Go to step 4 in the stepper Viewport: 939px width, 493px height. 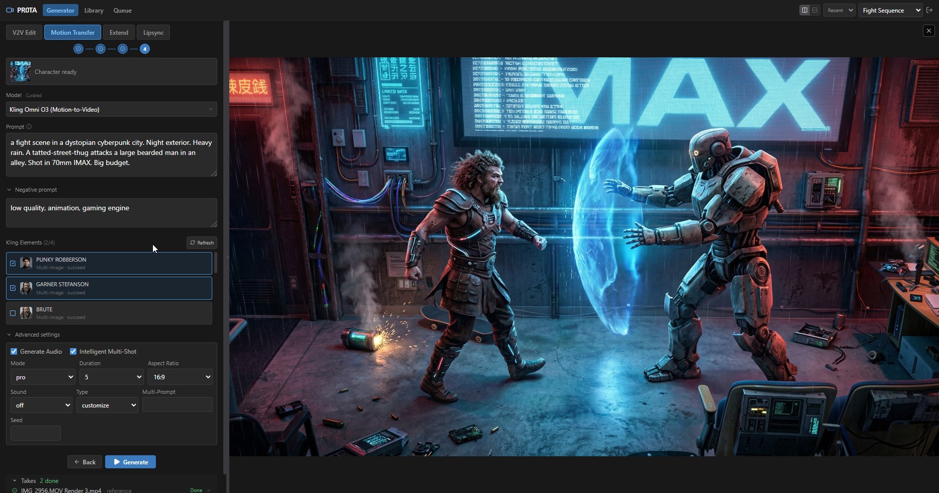coord(145,49)
